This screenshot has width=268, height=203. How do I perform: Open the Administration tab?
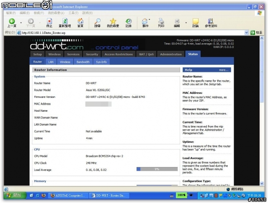[x=171, y=54]
